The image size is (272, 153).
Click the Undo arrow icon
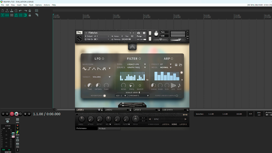coord(21,11)
